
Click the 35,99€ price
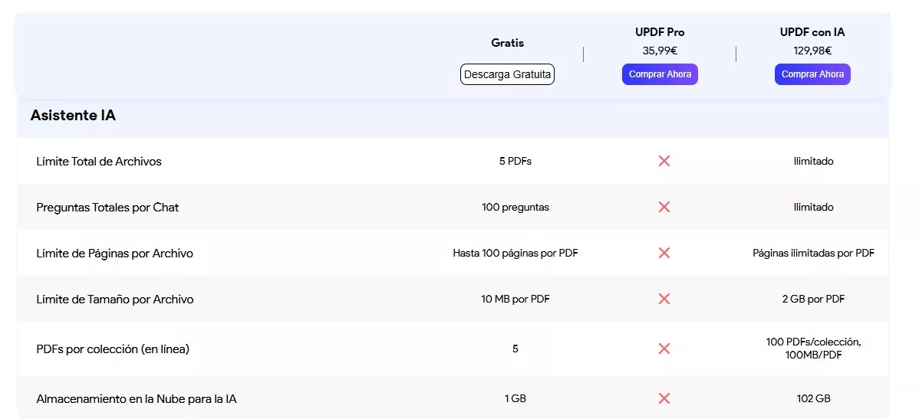tap(660, 51)
